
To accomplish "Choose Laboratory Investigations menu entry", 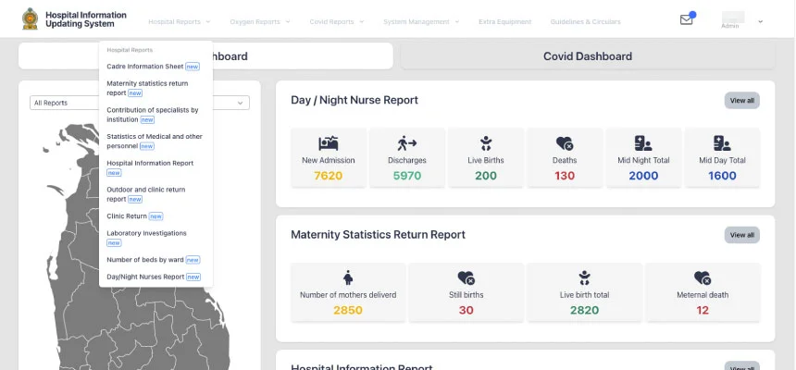I will pos(146,233).
